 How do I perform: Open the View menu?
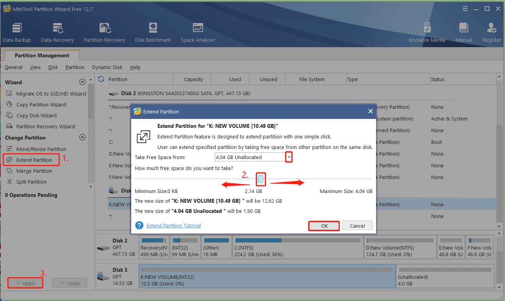(x=35, y=67)
